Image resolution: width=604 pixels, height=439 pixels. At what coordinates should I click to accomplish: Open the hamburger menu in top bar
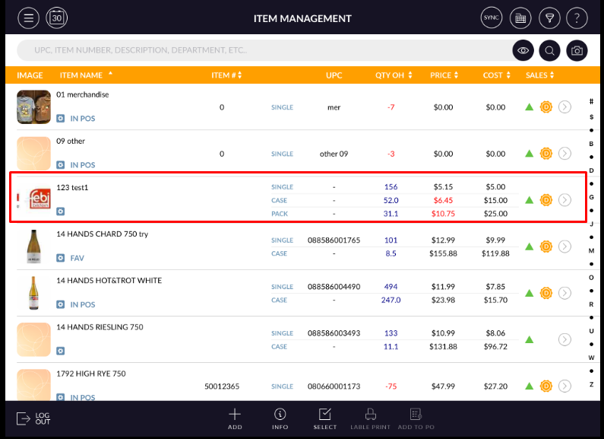coord(28,17)
